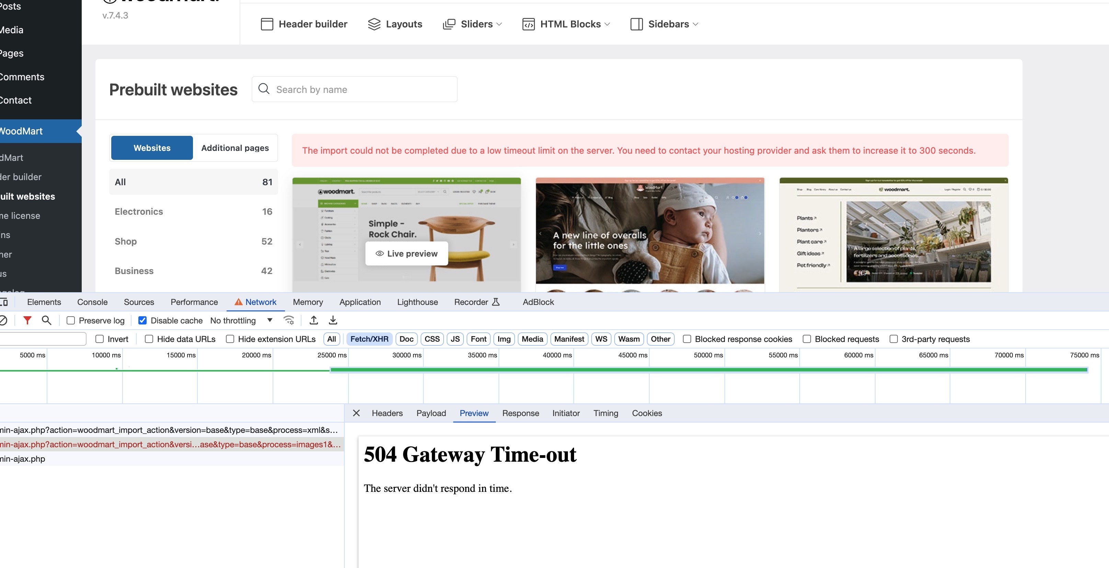Click the Live preview button
This screenshot has width=1109, height=568.
click(407, 254)
